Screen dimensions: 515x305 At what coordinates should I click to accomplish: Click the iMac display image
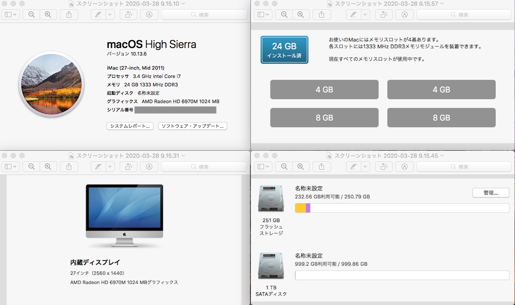[x=125, y=216]
